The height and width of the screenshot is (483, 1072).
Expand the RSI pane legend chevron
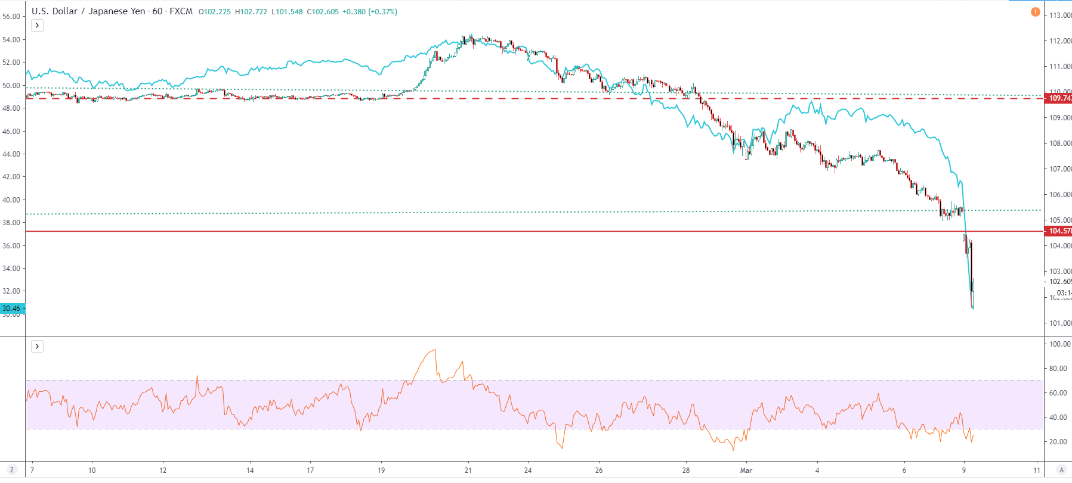(37, 346)
